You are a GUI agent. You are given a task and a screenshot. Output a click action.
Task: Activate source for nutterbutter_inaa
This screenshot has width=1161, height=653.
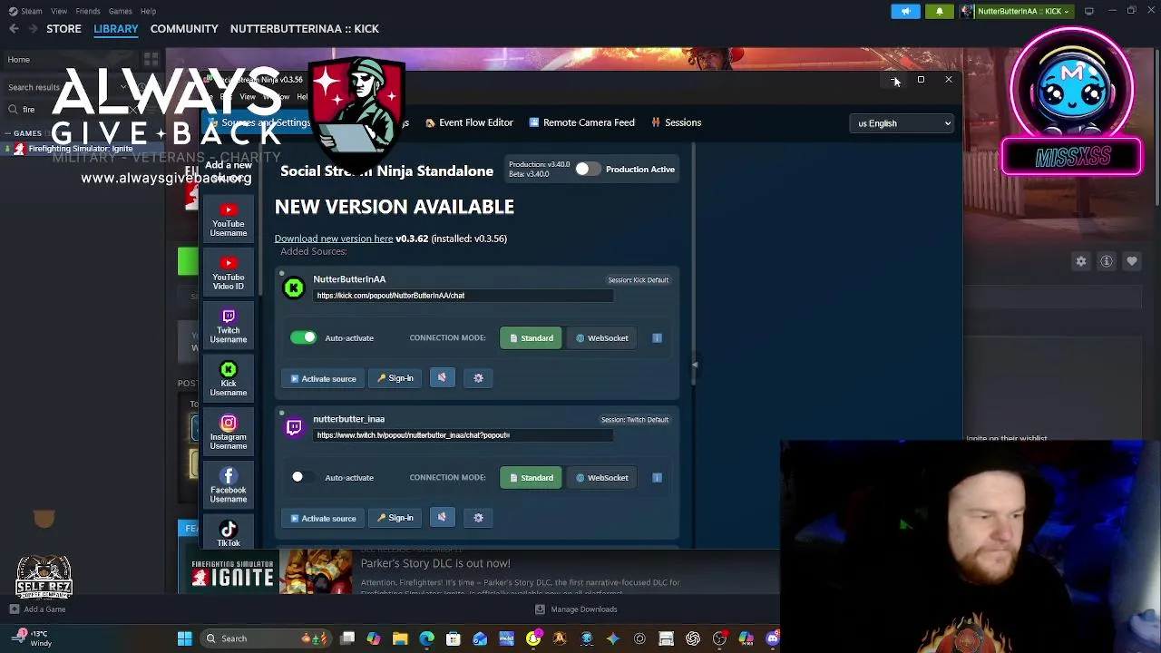[x=322, y=518]
